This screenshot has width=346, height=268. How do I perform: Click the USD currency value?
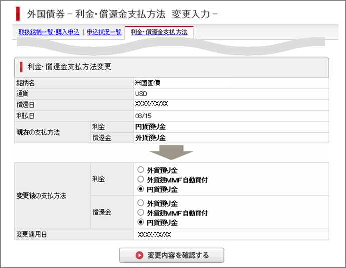click(x=141, y=94)
